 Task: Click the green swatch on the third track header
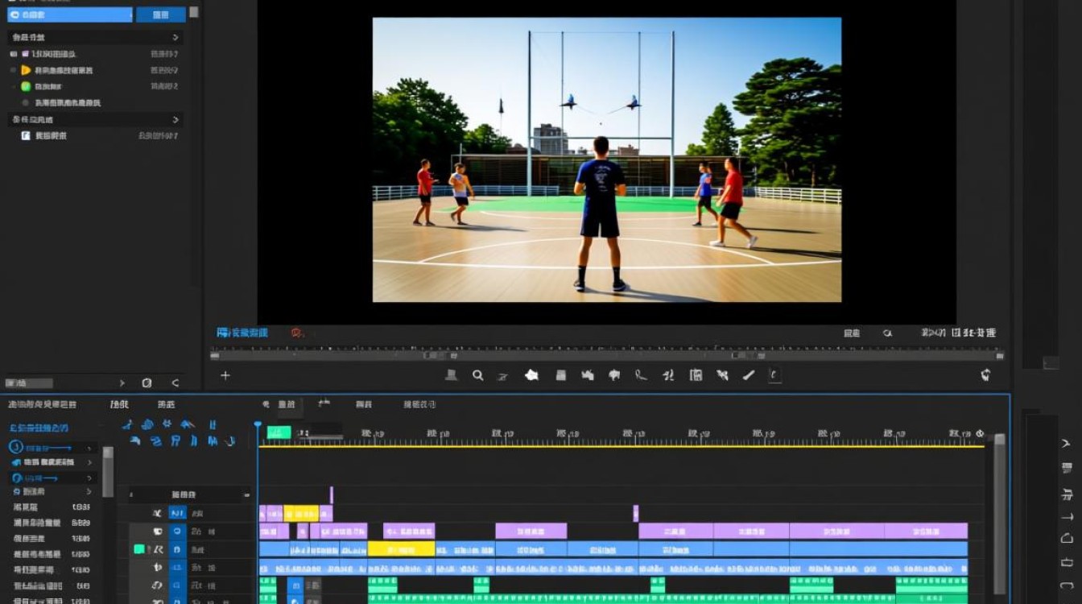pyautogui.click(x=139, y=549)
